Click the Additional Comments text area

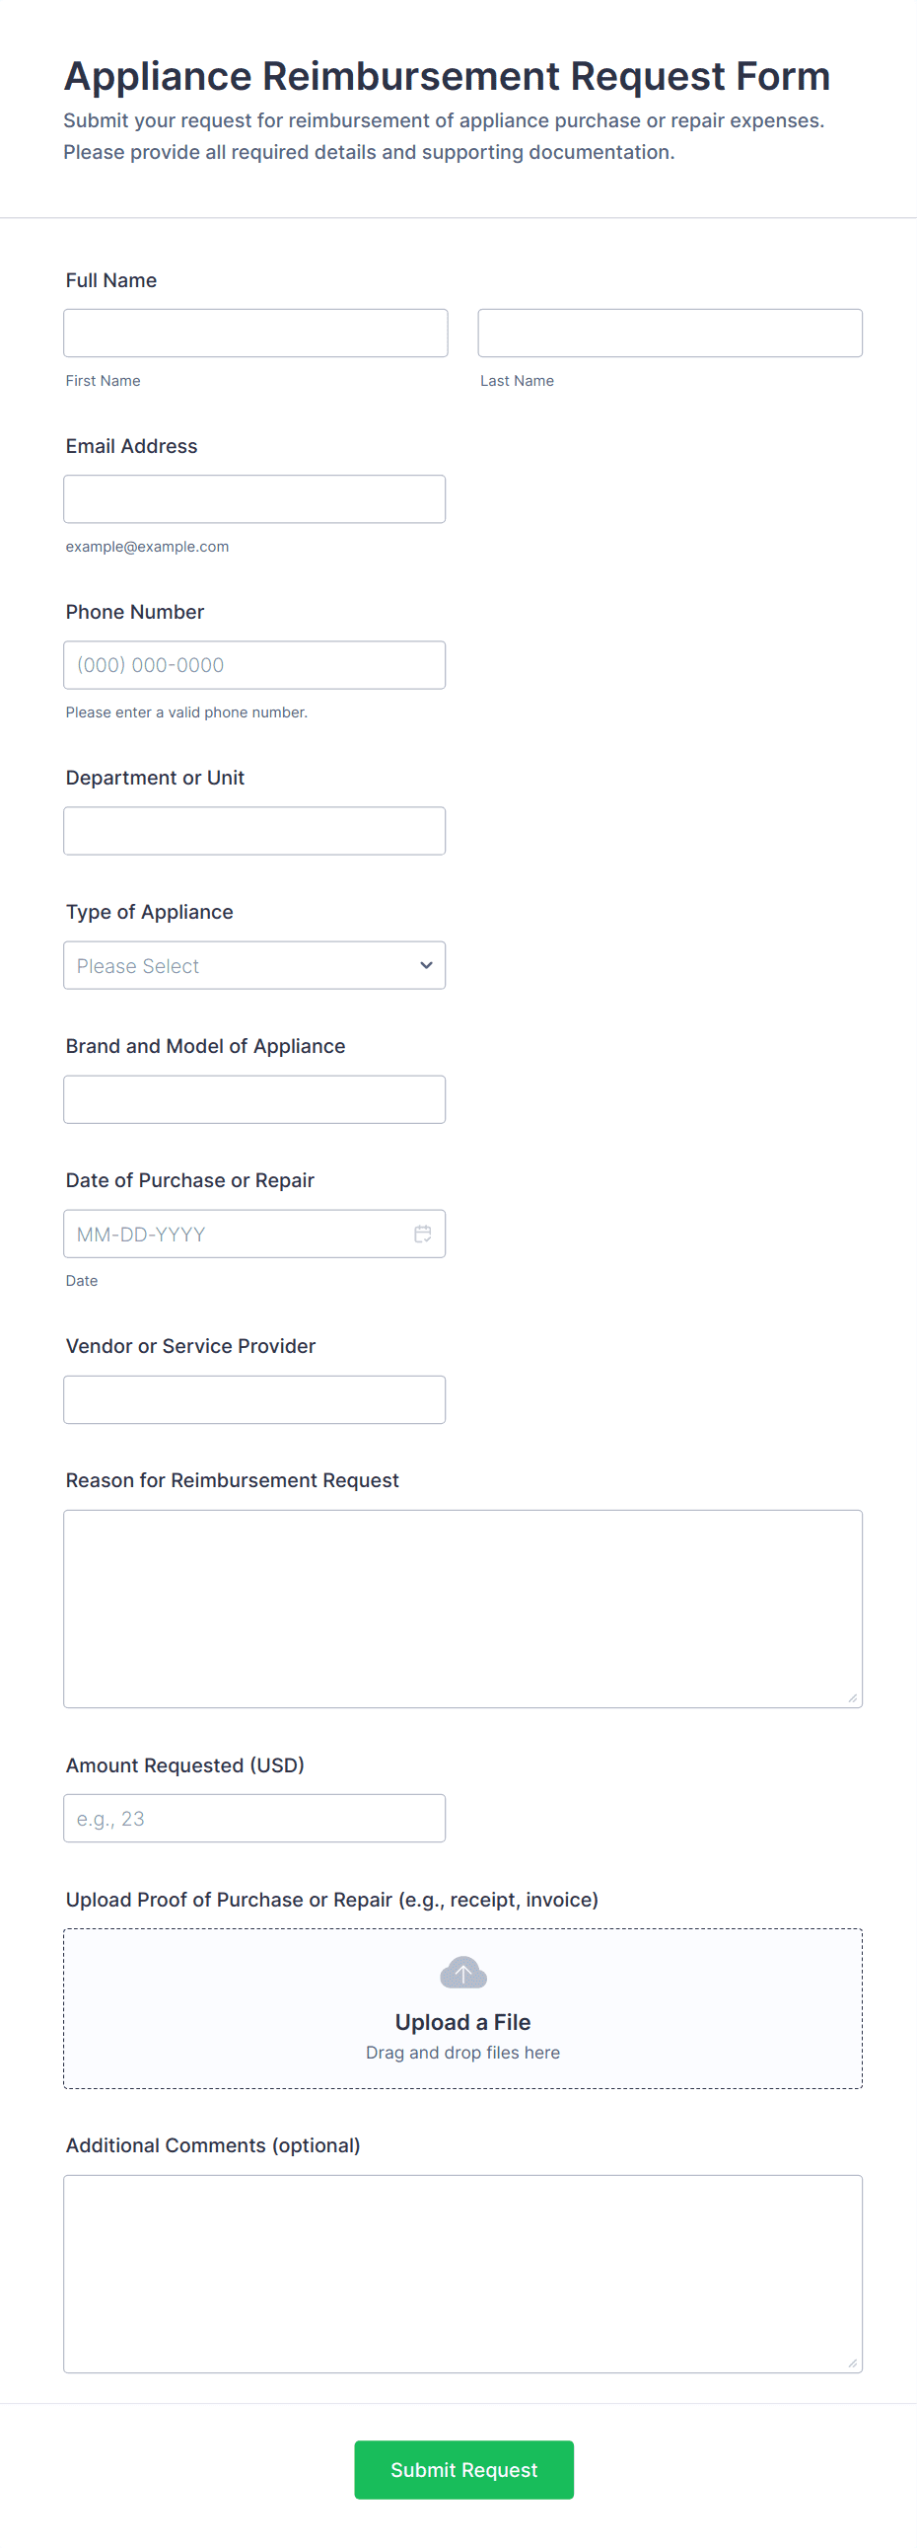coord(462,2273)
